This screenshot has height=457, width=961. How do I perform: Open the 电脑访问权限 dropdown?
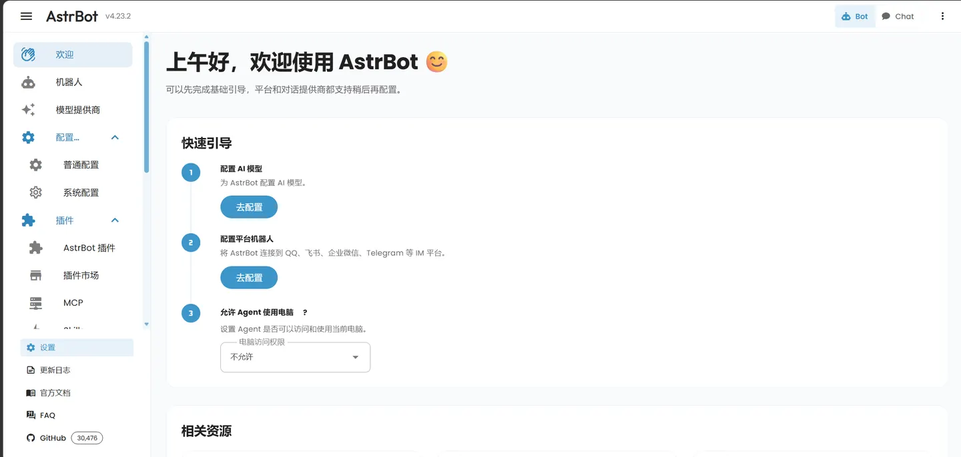pos(295,357)
